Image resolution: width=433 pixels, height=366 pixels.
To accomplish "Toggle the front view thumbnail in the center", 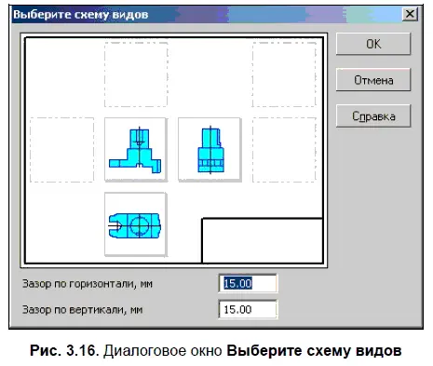I will click(136, 149).
